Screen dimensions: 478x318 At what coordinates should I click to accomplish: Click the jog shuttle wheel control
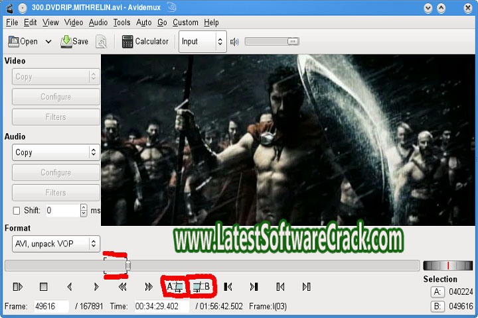[448, 266]
